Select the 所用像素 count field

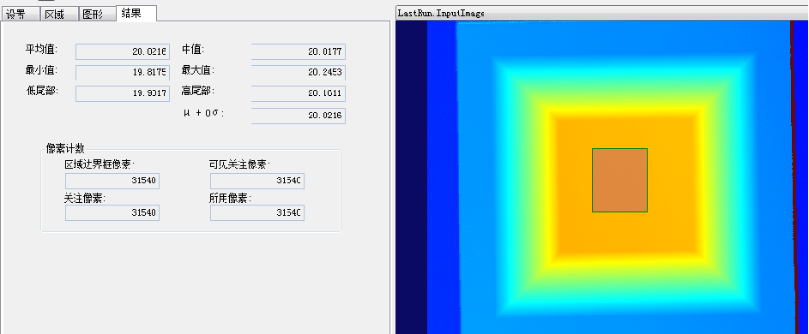pos(257,212)
